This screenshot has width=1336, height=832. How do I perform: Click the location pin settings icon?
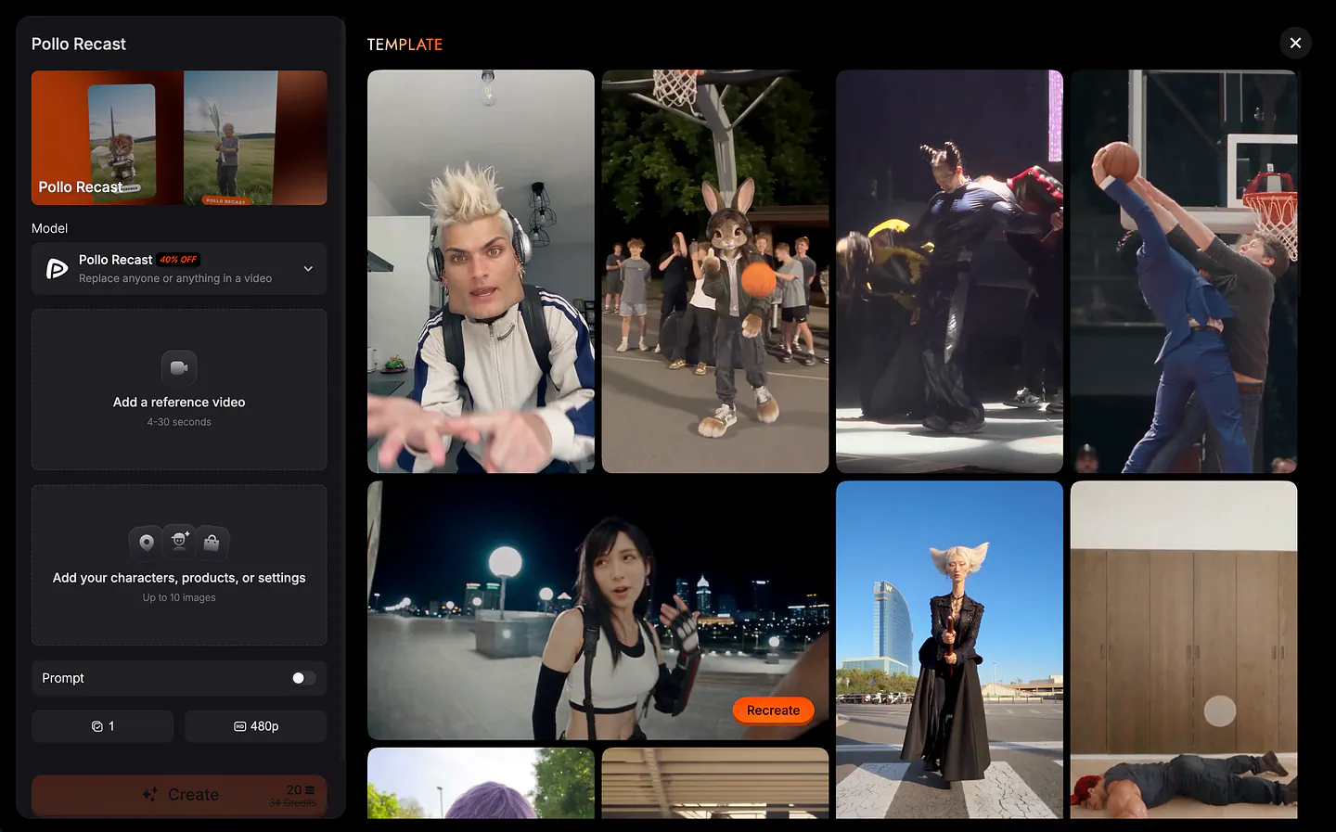point(146,543)
